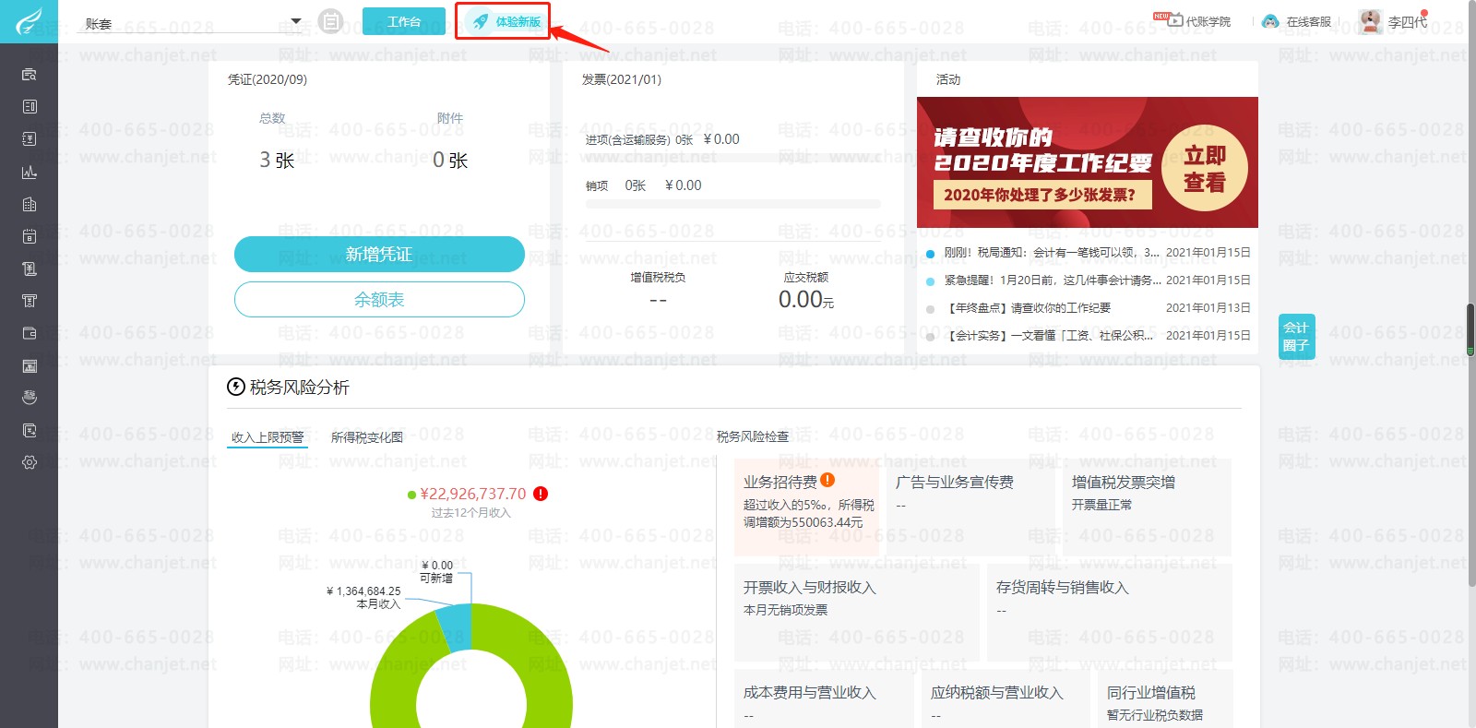Image resolution: width=1476 pixels, height=728 pixels.
Task: Open the 会计圈子 floating side button
Action: pyautogui.click(x=1296, y=337)
